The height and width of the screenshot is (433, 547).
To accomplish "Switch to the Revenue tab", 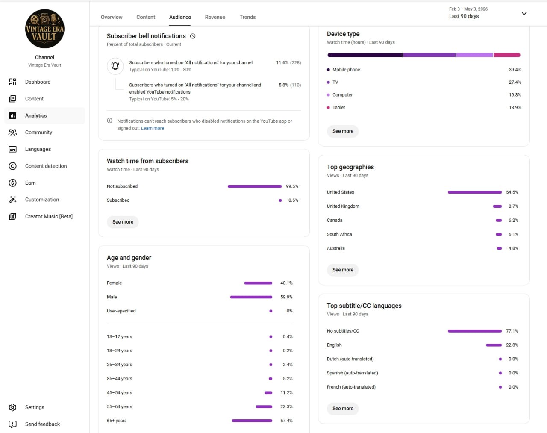I will [215, 17].
